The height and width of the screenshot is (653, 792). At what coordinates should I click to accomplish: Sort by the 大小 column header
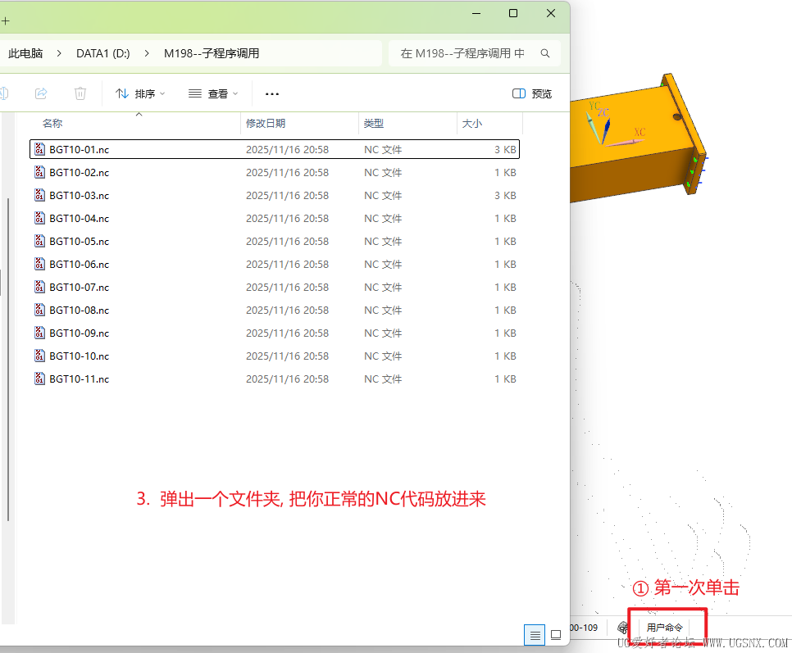(471, 123)
